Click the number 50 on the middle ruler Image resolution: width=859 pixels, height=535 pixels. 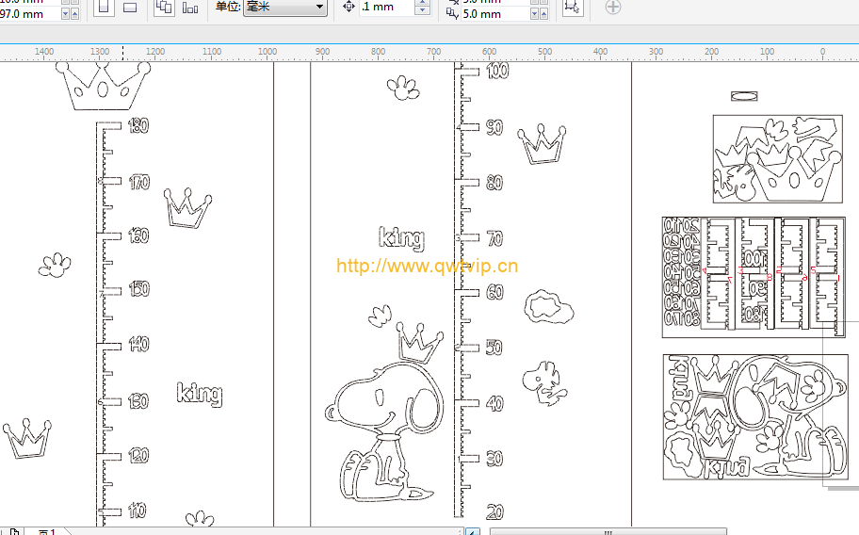(x=494, y=348)
